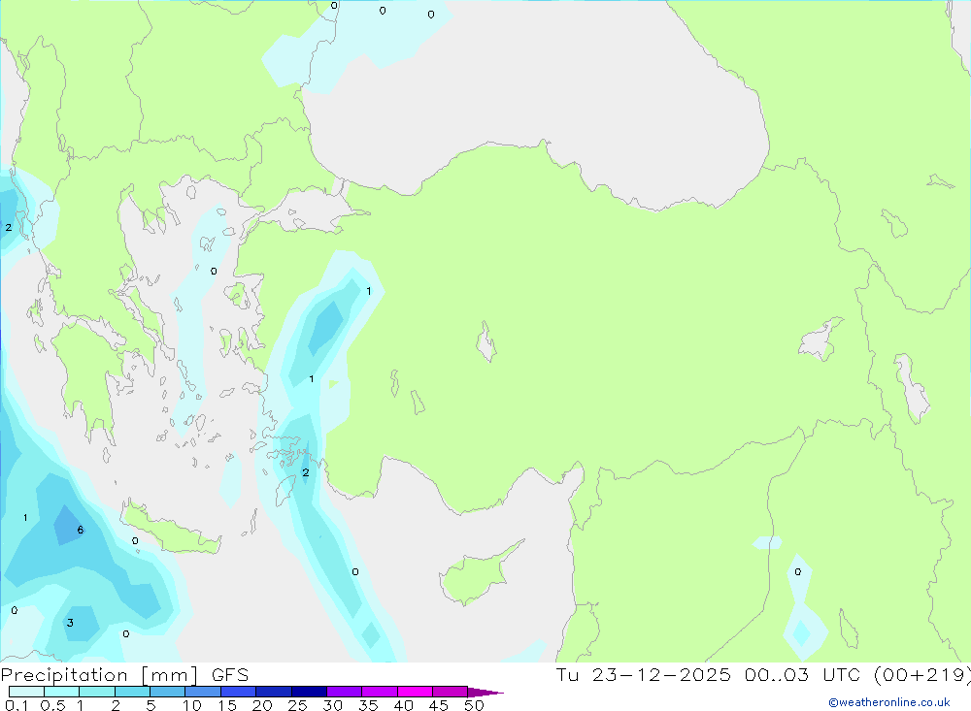Screen dimensions: 971x711
Task: Click the '0.5' legend scale label
Action: [52, 705]
